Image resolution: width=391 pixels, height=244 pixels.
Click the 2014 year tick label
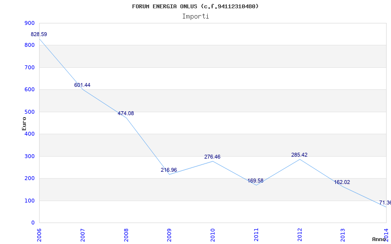tap(386, 235)
